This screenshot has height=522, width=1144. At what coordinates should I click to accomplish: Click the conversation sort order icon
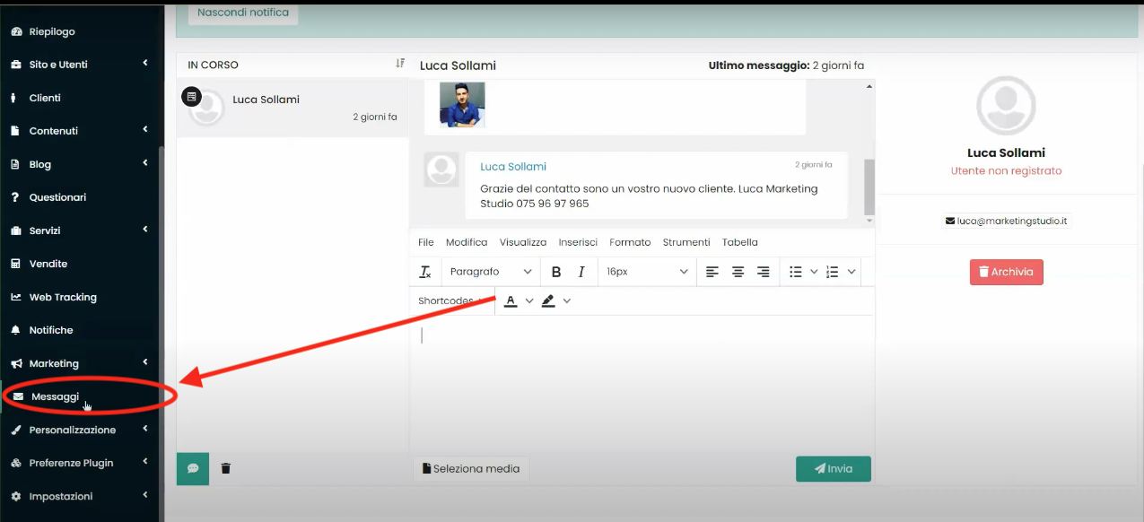point(400,64)
